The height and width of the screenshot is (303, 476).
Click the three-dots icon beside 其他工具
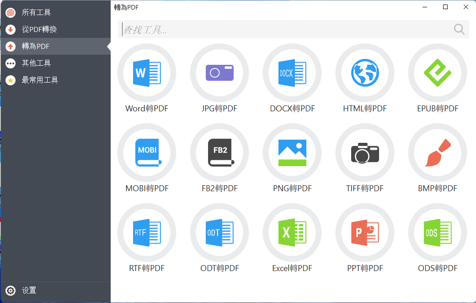point(11,63)
